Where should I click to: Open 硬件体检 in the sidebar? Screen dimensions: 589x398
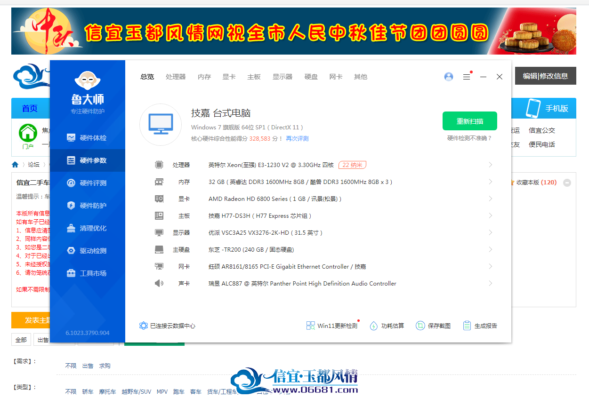(x=88, y=138)
